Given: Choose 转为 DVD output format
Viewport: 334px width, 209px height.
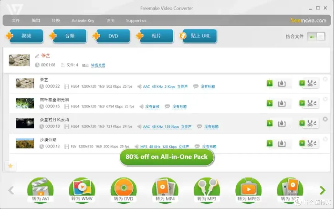Looking at the screenshot, I should click(x=123, y=190).
